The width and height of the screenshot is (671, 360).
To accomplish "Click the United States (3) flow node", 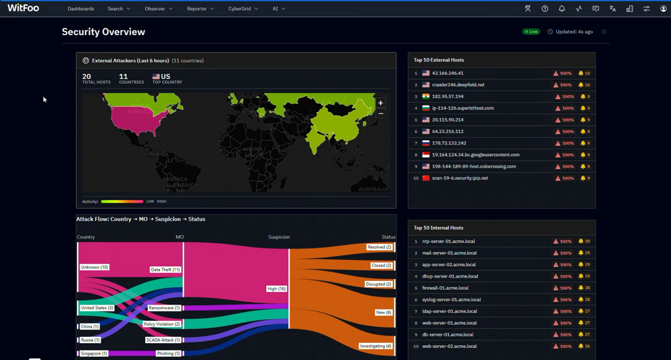I will tap(97, 308).
